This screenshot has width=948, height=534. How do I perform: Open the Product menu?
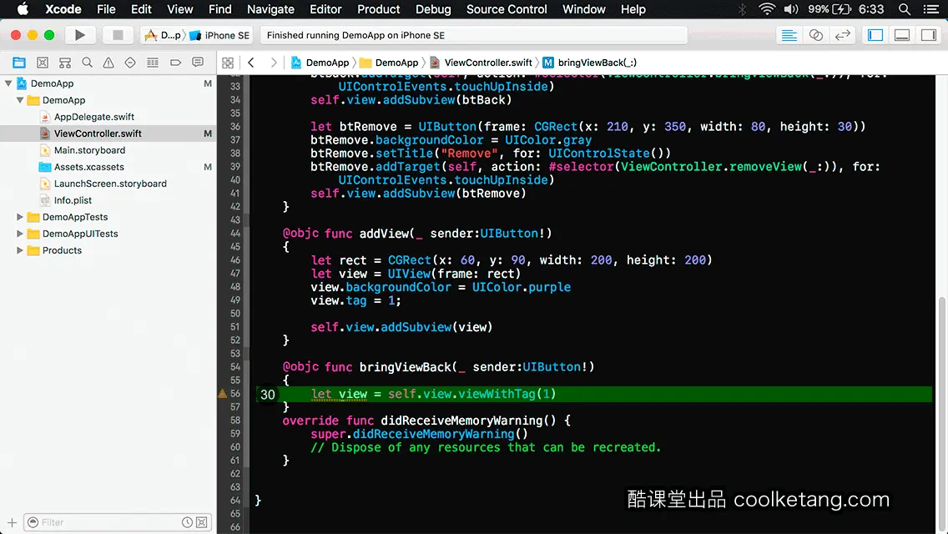pos(379,9)
